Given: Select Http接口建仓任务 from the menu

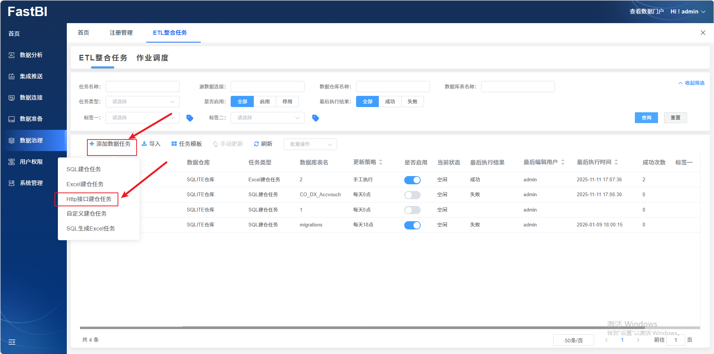Looking at the screenshot, I should [x=89, y=199].
